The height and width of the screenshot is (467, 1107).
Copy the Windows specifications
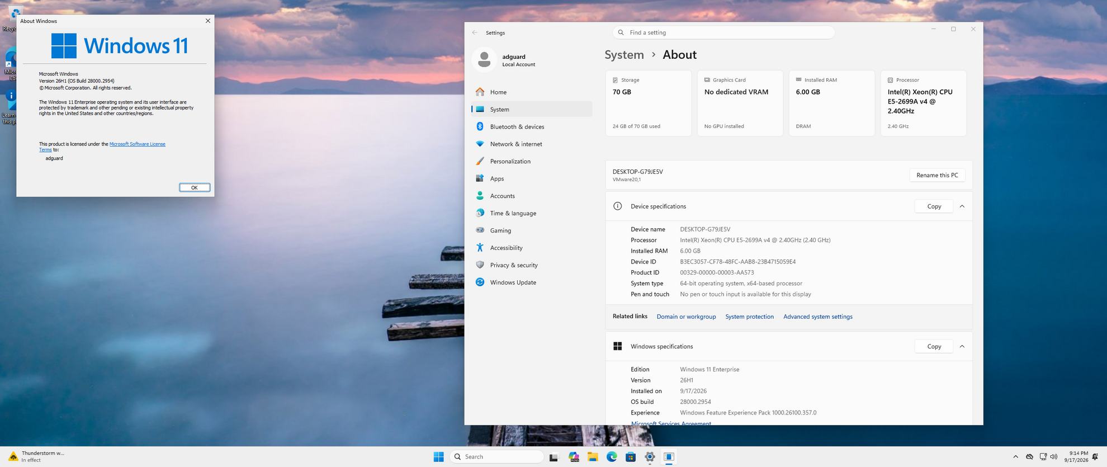pos(934,347)
